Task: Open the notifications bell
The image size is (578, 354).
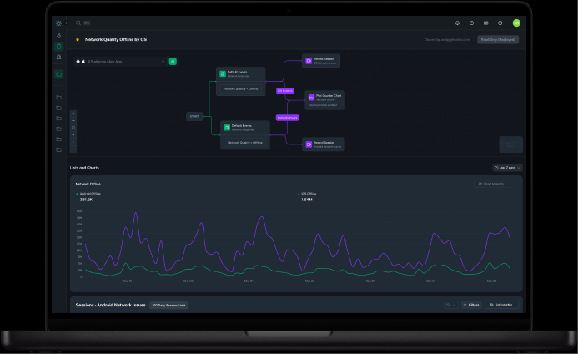Action: [x=457, y=23]
